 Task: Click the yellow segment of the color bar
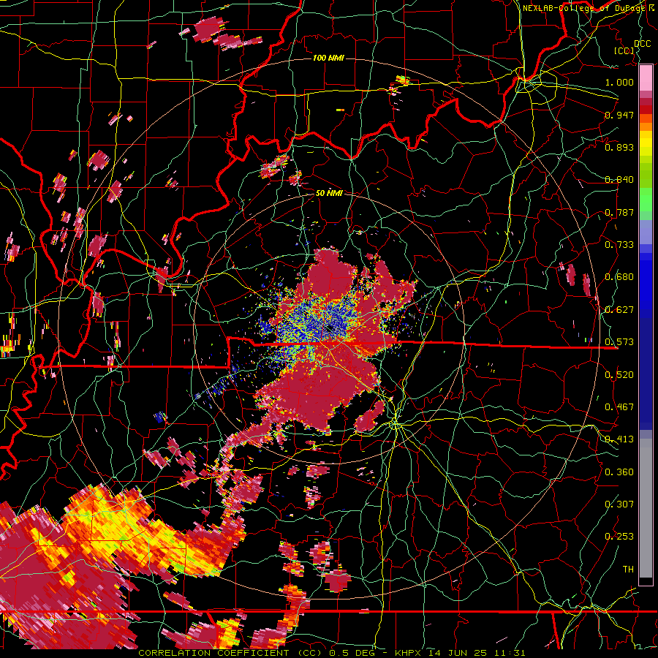[646, 143]
